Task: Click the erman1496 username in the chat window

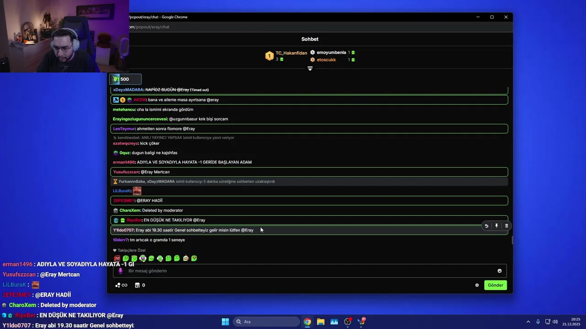Action: click(x=124, y=162)
